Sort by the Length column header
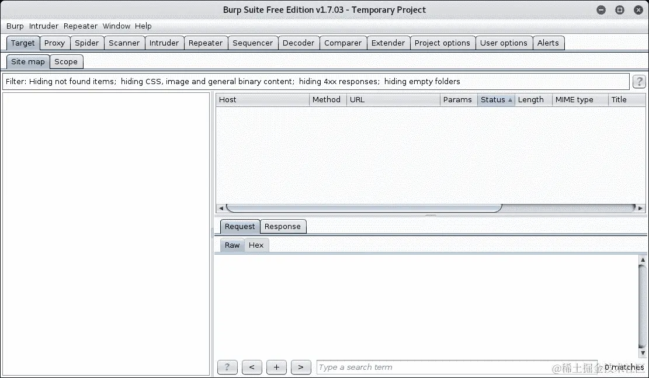 (x=533, y=100)
